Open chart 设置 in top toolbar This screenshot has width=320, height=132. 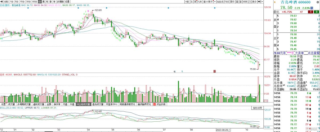(67, 2)
